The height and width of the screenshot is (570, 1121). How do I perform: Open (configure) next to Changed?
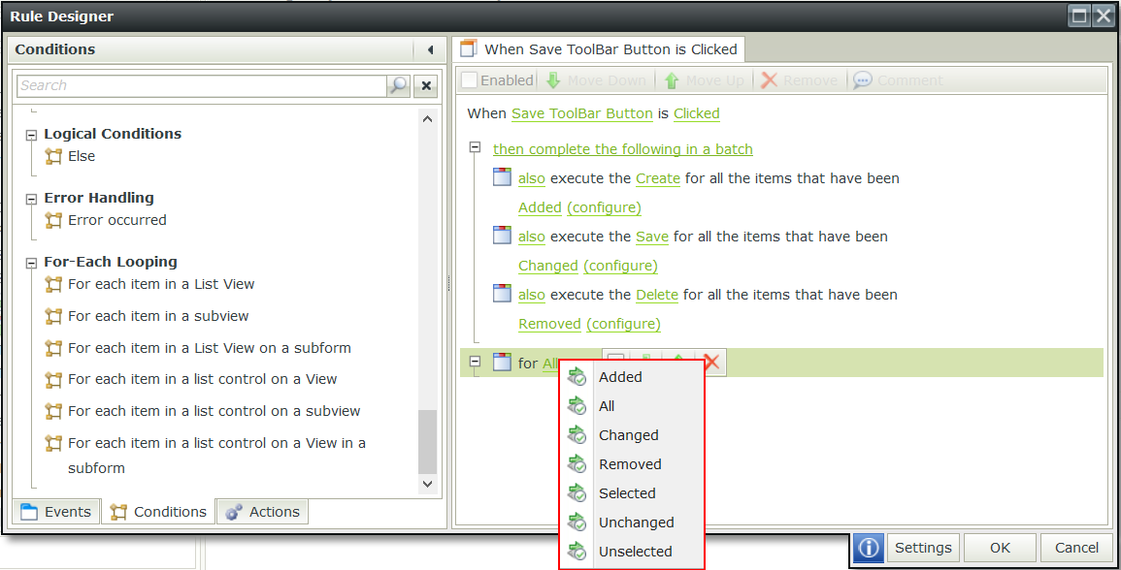[x=620, y=266]
